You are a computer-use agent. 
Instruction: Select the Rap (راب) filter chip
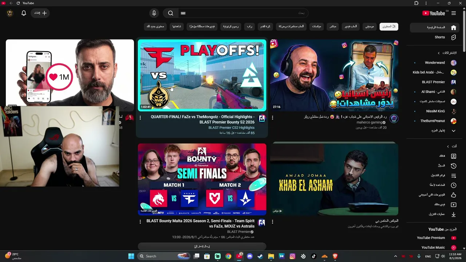[249, 27]
